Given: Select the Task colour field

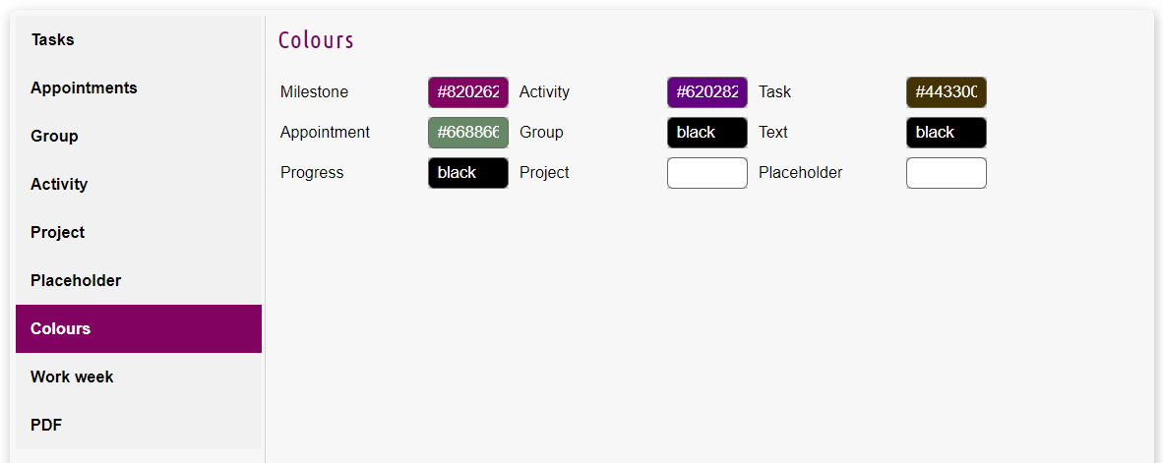Looking at the screenshot, I should [947, 92].
